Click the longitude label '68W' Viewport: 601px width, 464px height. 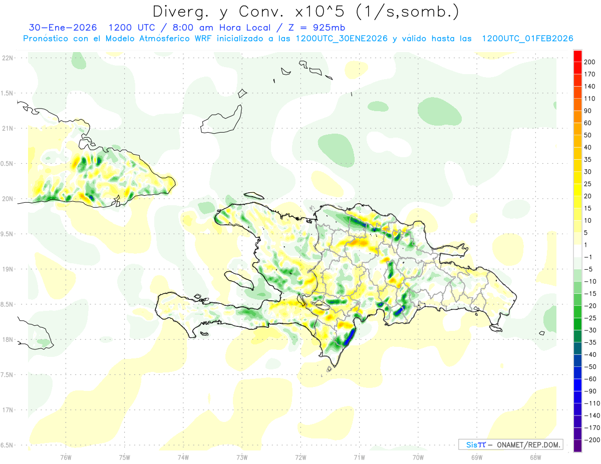click(x=535, y=456)
